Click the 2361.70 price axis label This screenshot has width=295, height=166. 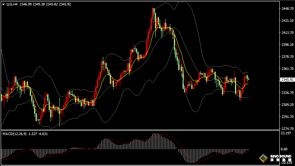pos(287,68)
